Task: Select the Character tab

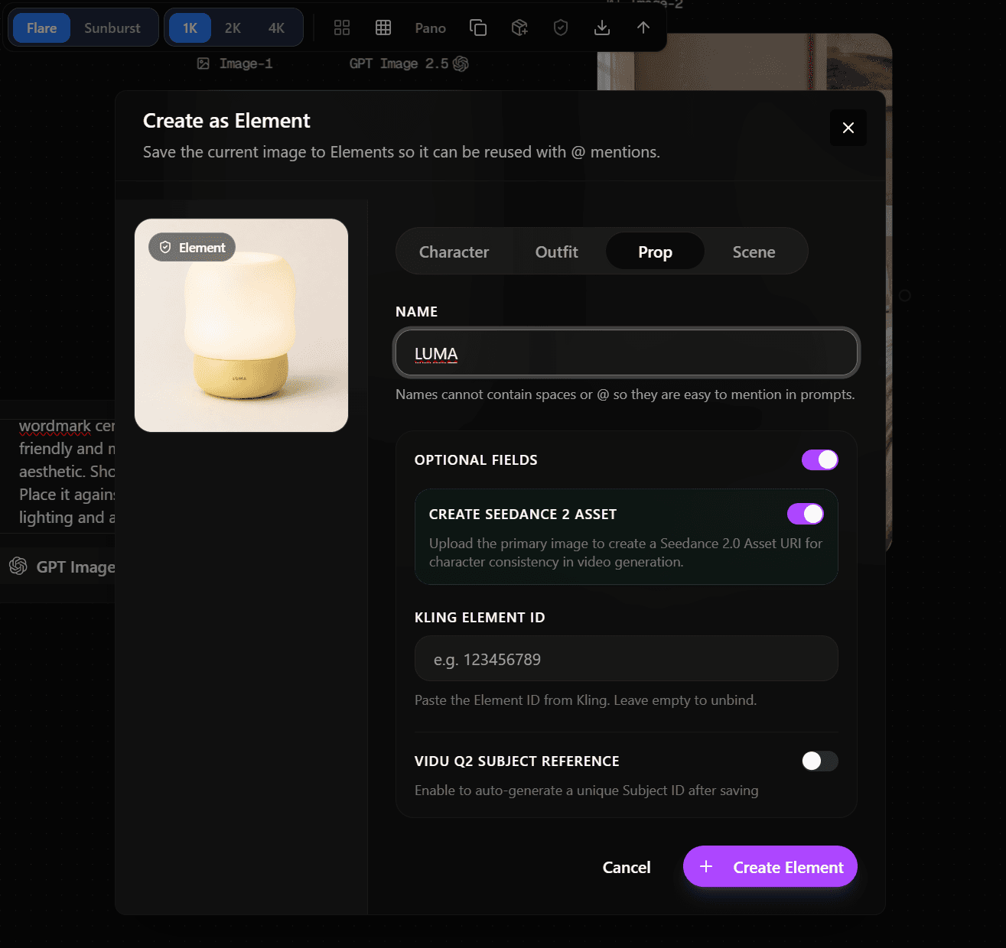Action: [x=454, y=252]
